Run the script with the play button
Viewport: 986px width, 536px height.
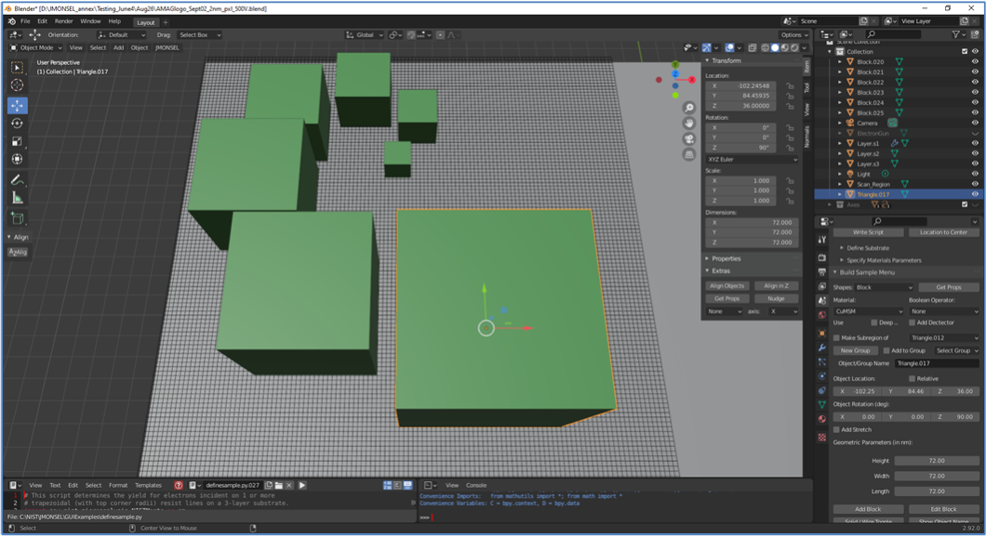(x=302, y=485)
